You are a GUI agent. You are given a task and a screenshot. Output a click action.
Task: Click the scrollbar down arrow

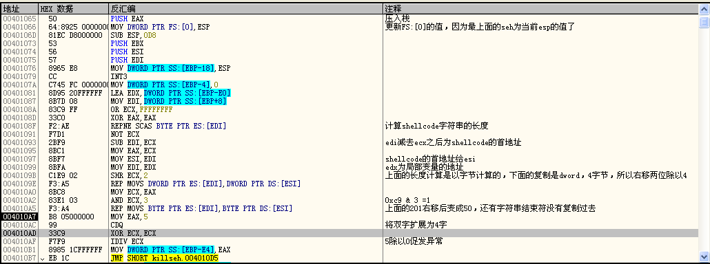(x=704, y=256)
